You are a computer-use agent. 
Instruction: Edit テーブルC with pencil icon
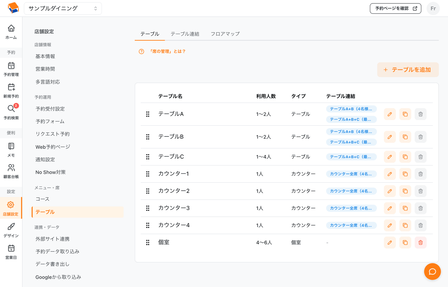pyautogui.click(x=390, y=157)
